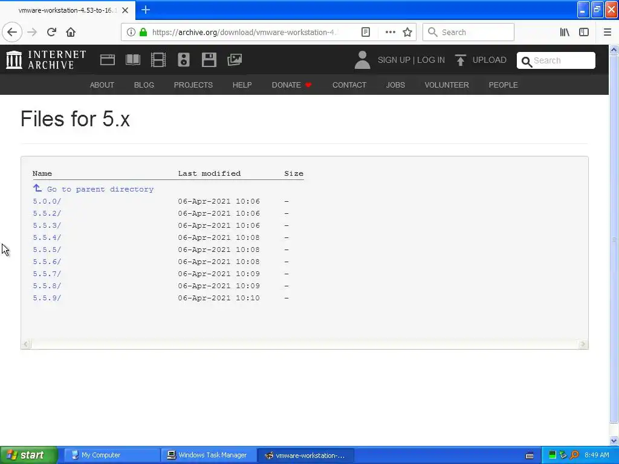Open the 5.5.8/ folder
619x464 pixels.
(47, 286)
